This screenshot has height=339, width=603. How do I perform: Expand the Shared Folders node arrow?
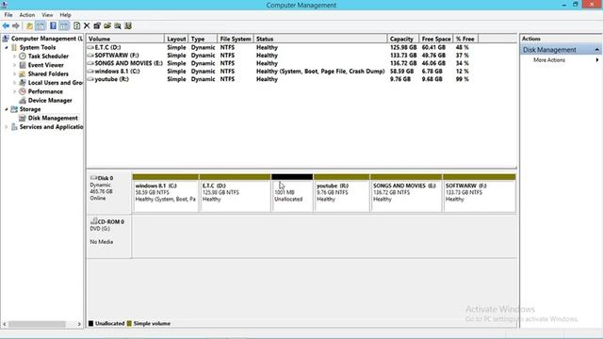click(x=15, y=73)
